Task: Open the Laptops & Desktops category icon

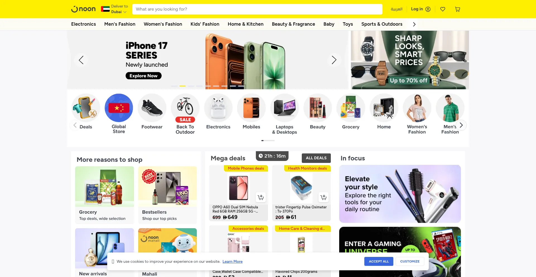Action: point(284,108)
